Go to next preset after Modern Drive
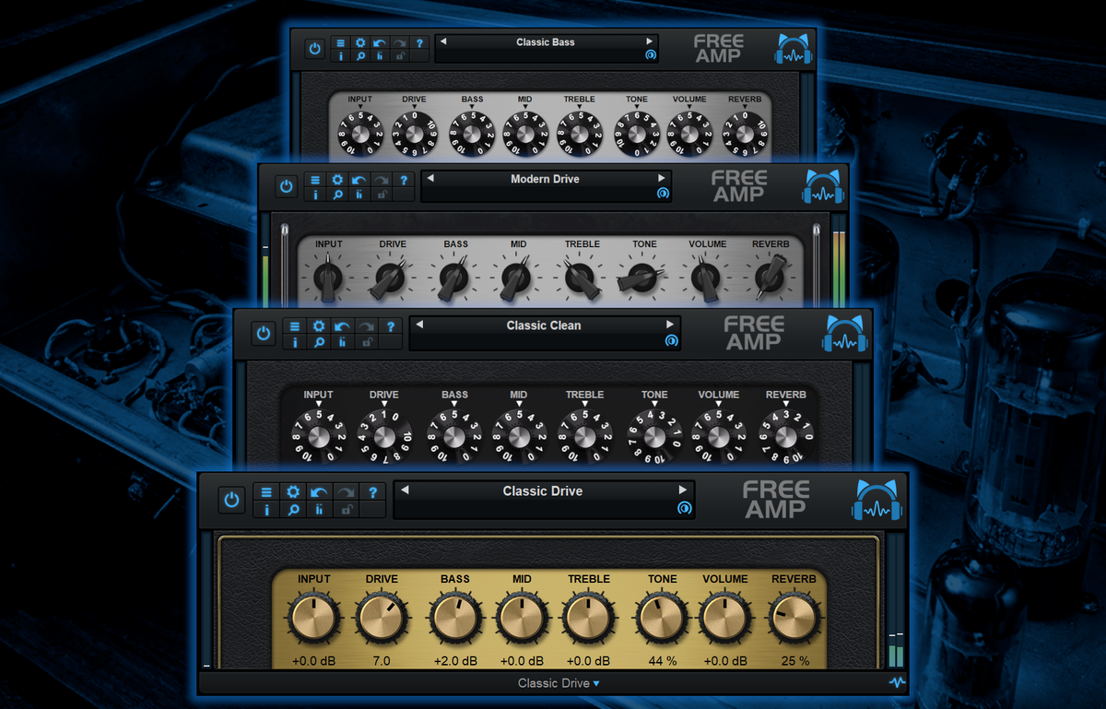The height and width of the screenshot is (709, 1106). tap(661, 179)
